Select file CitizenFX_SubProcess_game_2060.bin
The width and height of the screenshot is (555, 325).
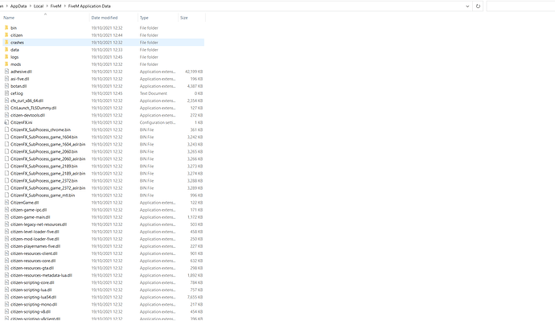click(x=44, y=151)
